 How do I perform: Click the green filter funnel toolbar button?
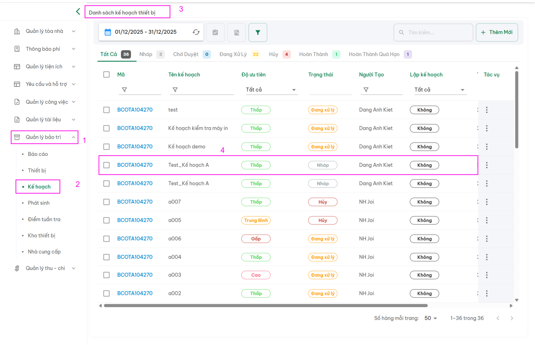pos(258,33)
